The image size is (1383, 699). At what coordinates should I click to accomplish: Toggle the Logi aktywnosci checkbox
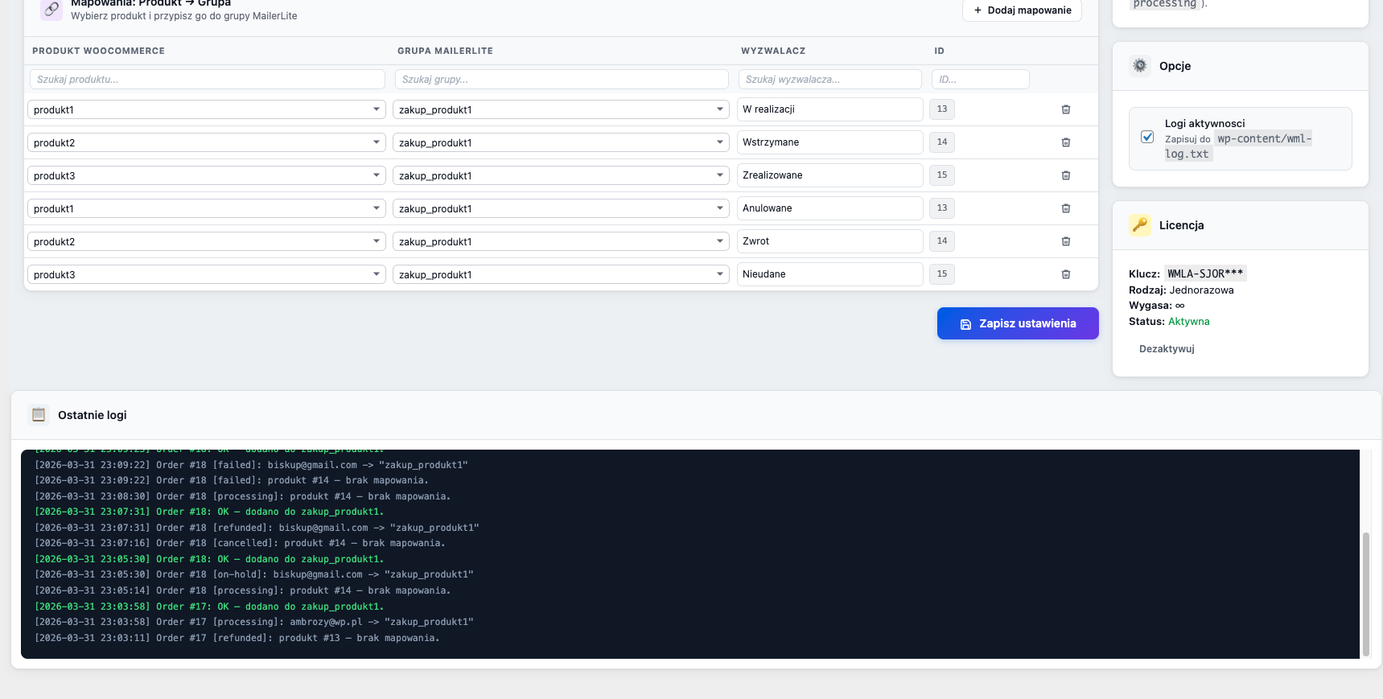1147,138
